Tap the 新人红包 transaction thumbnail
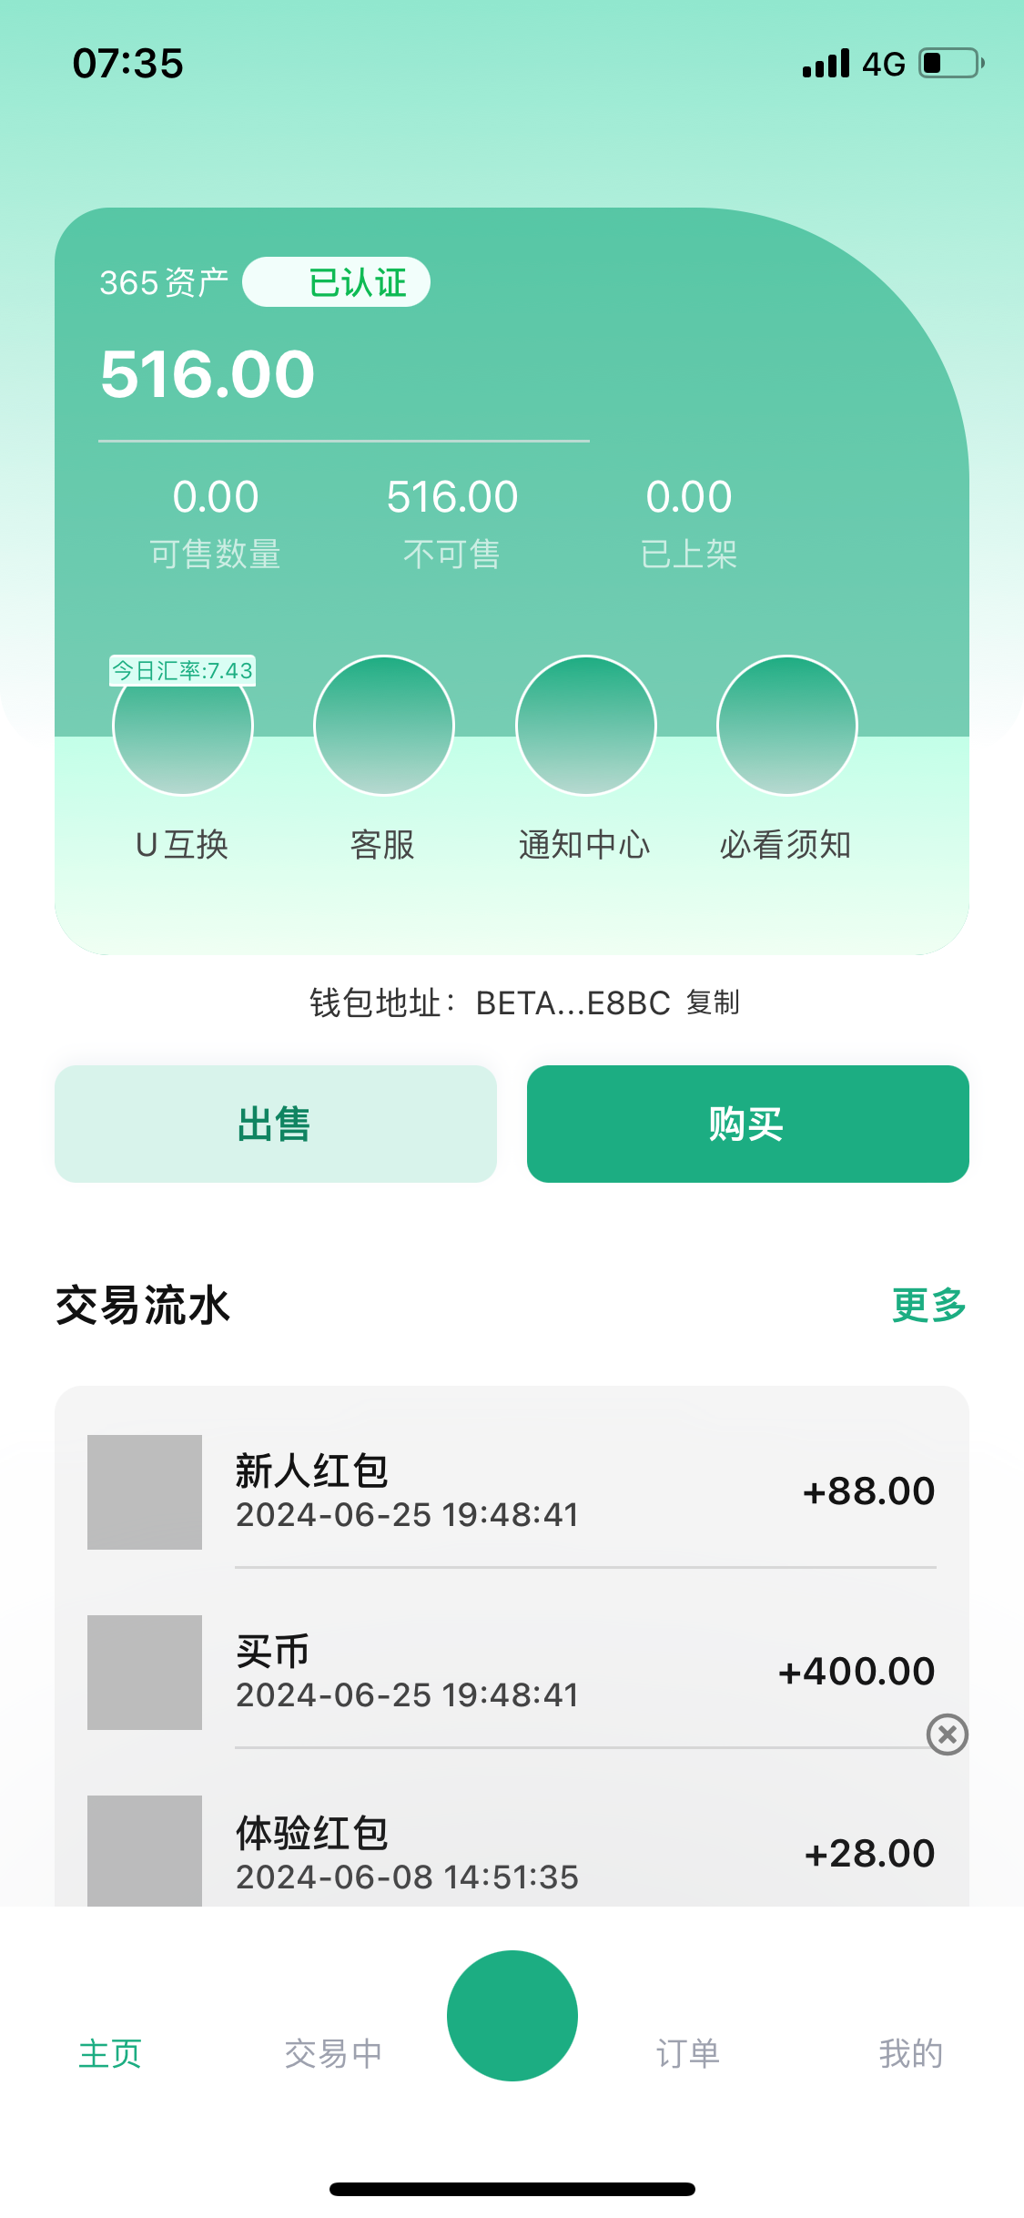 click(x=145, y=1491)
